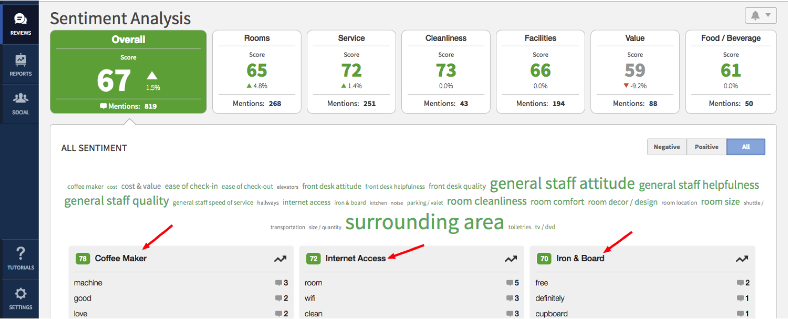Screen dimensions: 788x319
Task: Click 'internet access' cloud tag
Action: (307, 203)
